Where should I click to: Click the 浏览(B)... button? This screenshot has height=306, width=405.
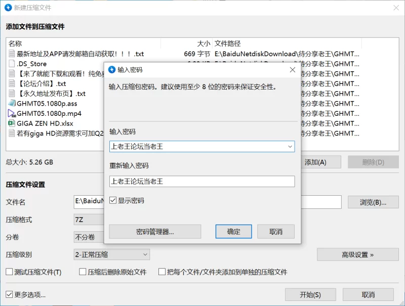click(373, 202)
